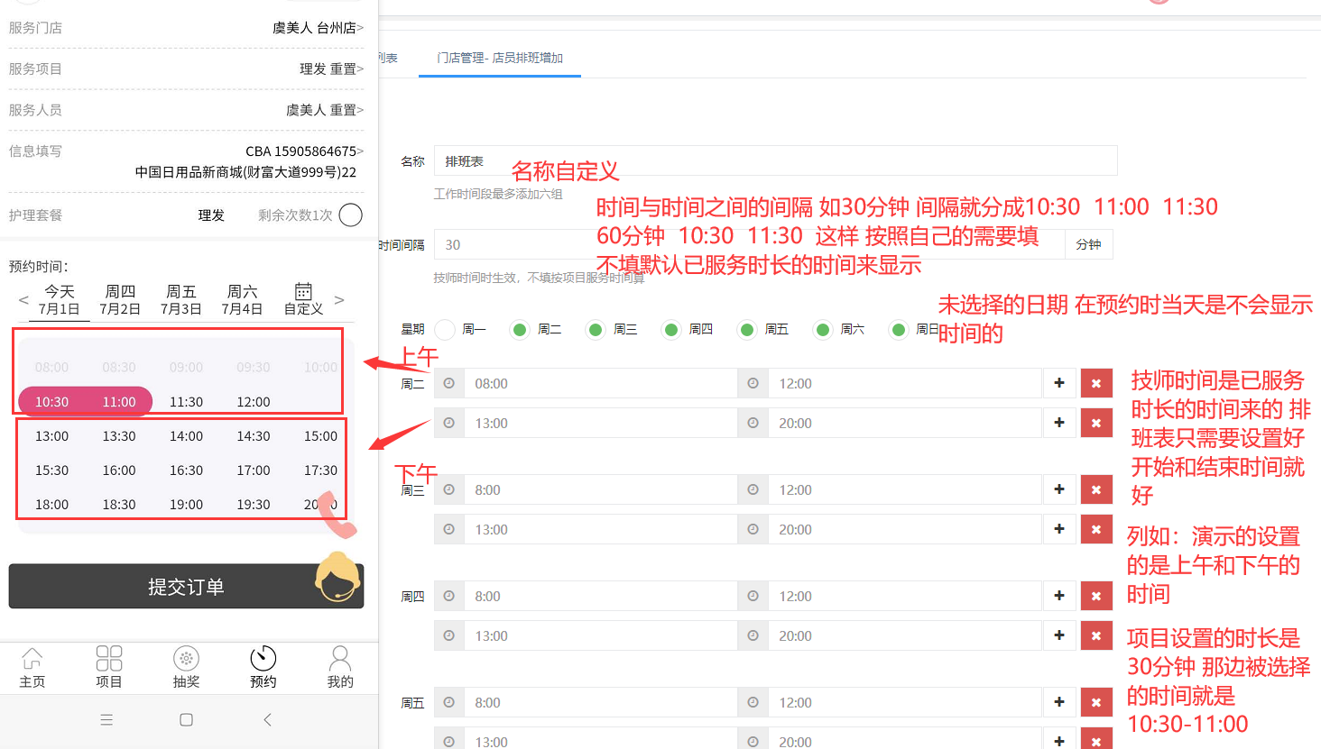Show earlier dates with left arrow
This screenshot has height=749, width=1321.
23,300
